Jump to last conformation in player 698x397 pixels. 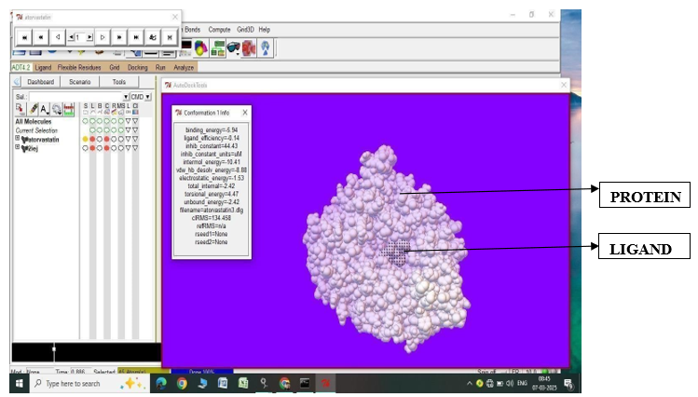136,36
